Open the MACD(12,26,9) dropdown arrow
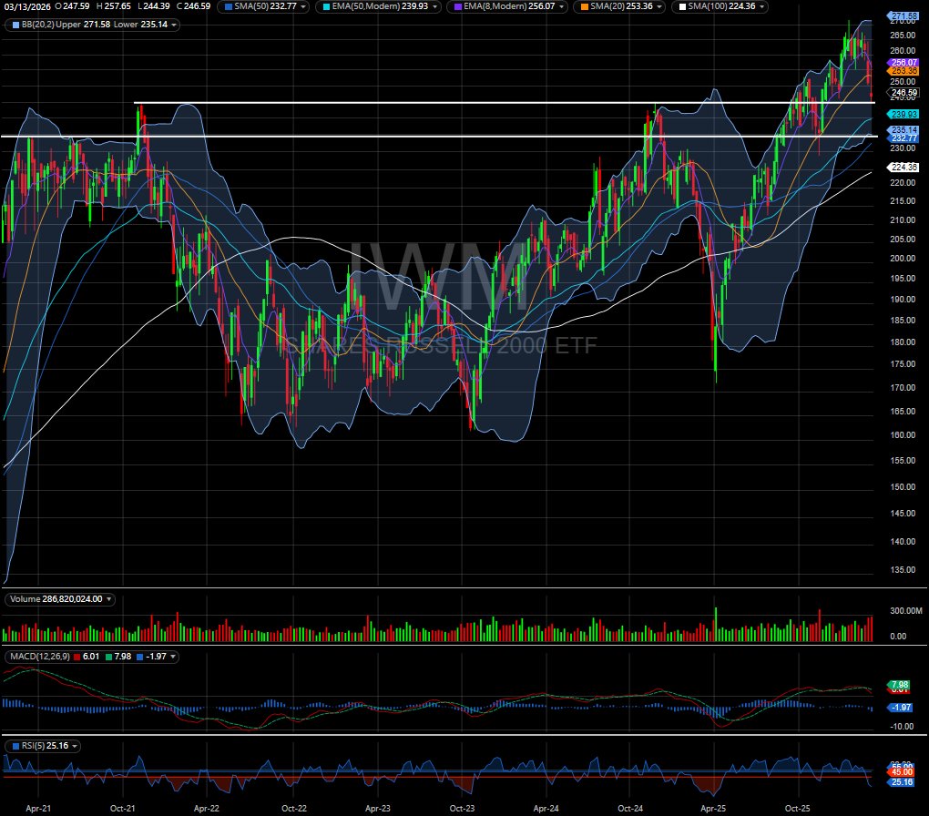This screenshot has width=929, height=816. point(173,657)
